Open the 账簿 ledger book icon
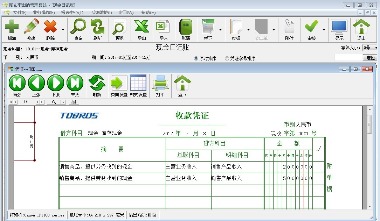Image resolution: width=380 pixels, height=221 pixels. 186,27
